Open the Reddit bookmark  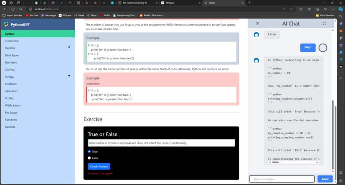(152, 15)
